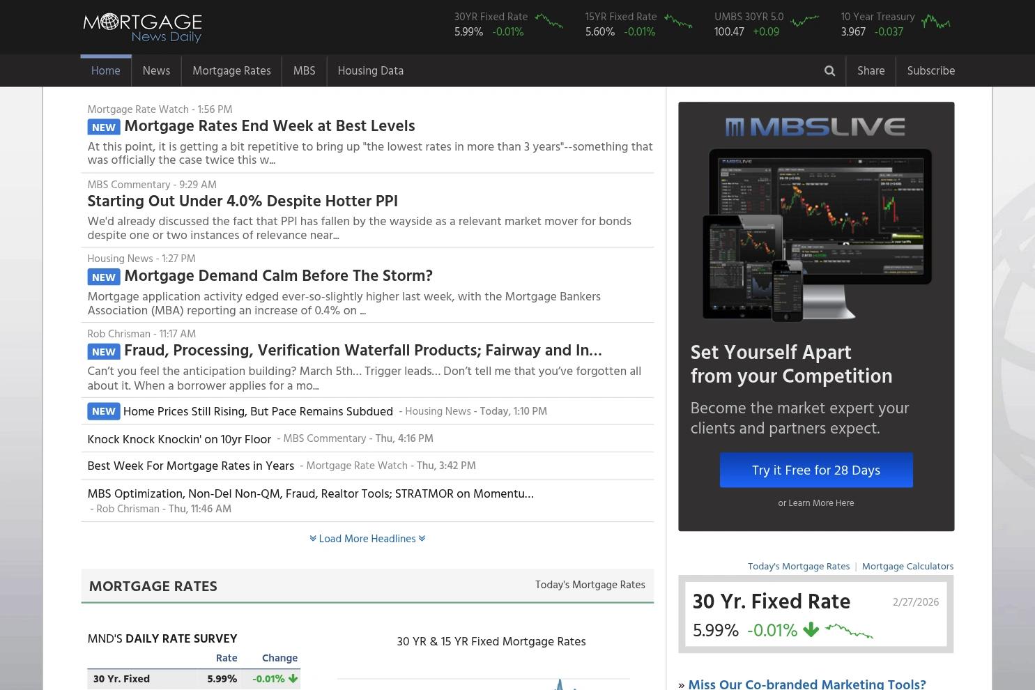Click Subscribe in the navigation bar
Screen dimensions: 1035x690
[x=930, y=70]
